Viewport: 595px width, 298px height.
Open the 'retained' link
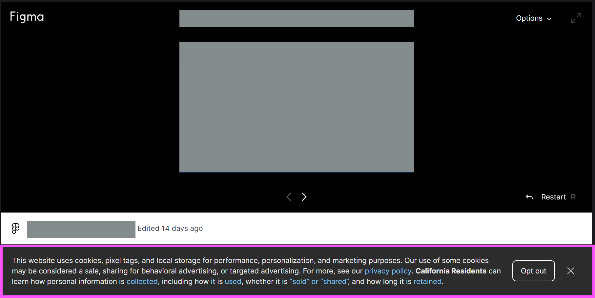coord(427,281)
